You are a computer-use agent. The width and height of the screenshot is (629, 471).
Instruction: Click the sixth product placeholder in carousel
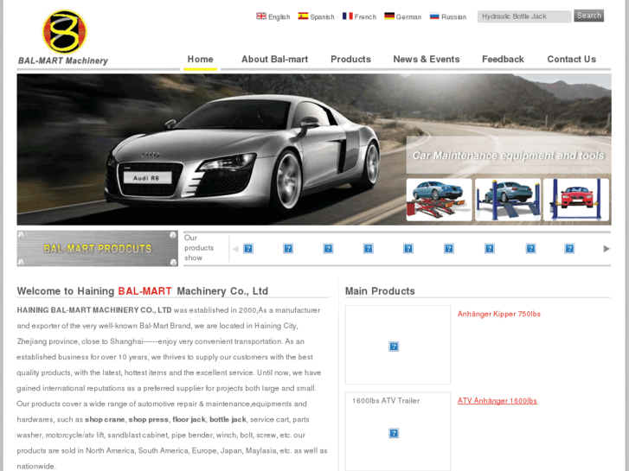pyautogui.click(x=449, y=249)
